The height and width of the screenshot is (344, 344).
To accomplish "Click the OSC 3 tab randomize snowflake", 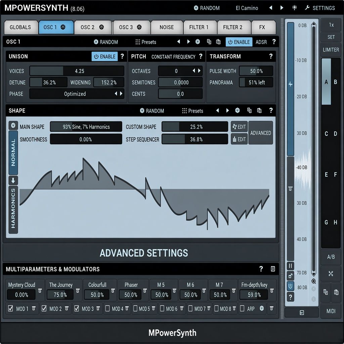I will pyautogui.click(x=139, y=27).
